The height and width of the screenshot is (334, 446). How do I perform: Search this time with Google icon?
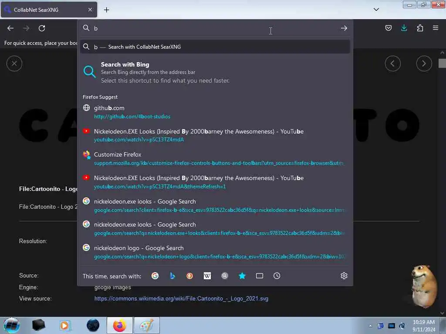(x=155, y=276)
